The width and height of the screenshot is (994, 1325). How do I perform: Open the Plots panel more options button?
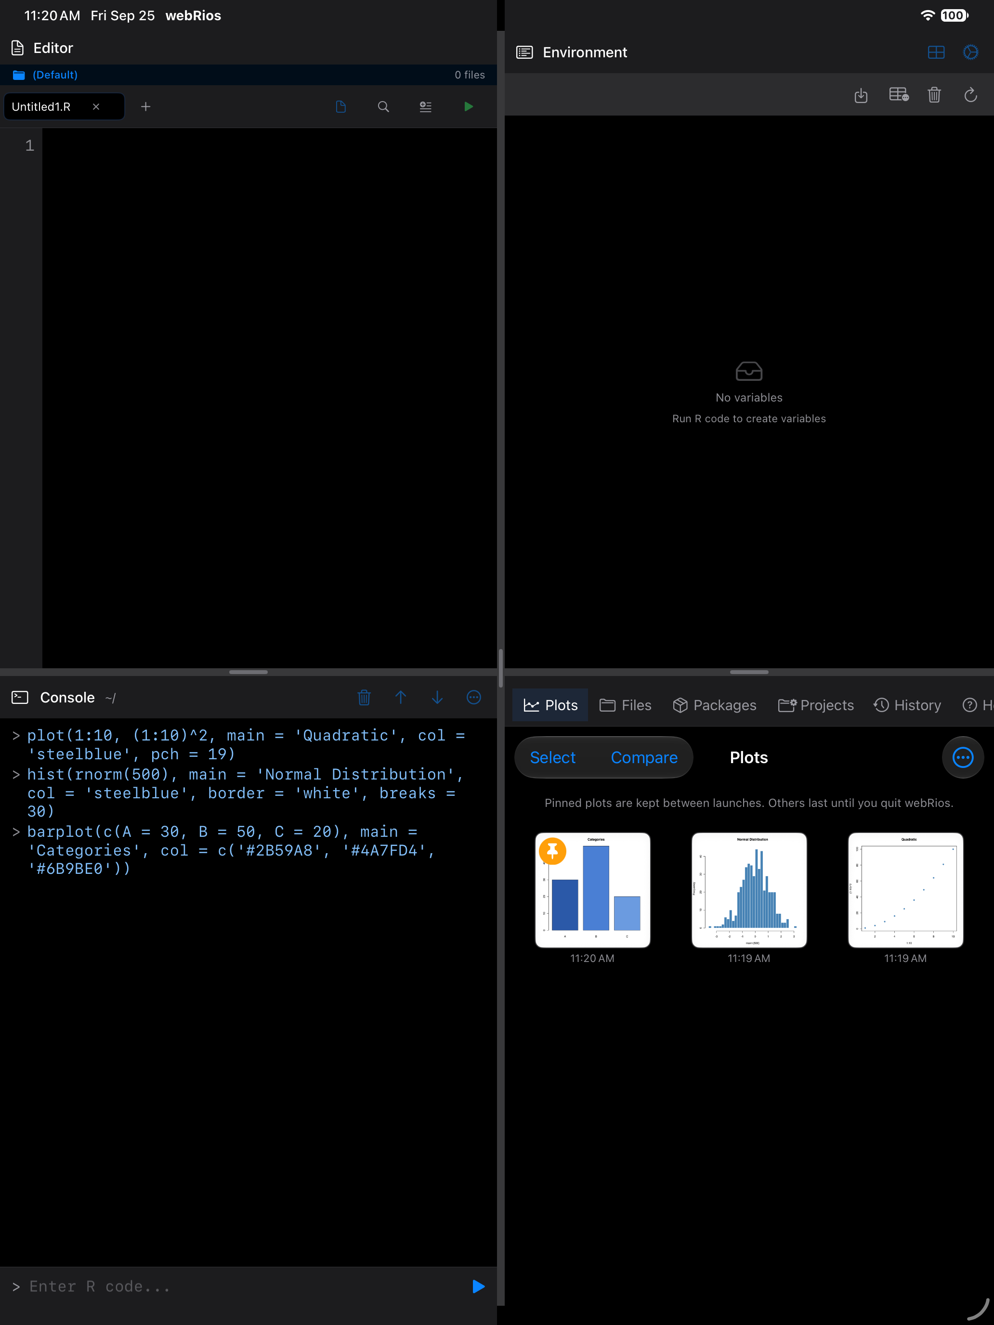[x=963, y=757]
